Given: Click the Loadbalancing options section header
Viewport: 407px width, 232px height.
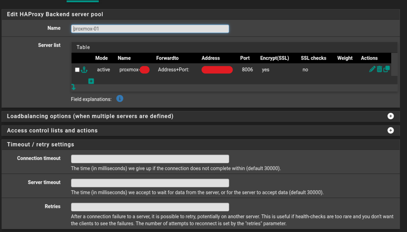Looking at the screenshot, I should [90, 116].
